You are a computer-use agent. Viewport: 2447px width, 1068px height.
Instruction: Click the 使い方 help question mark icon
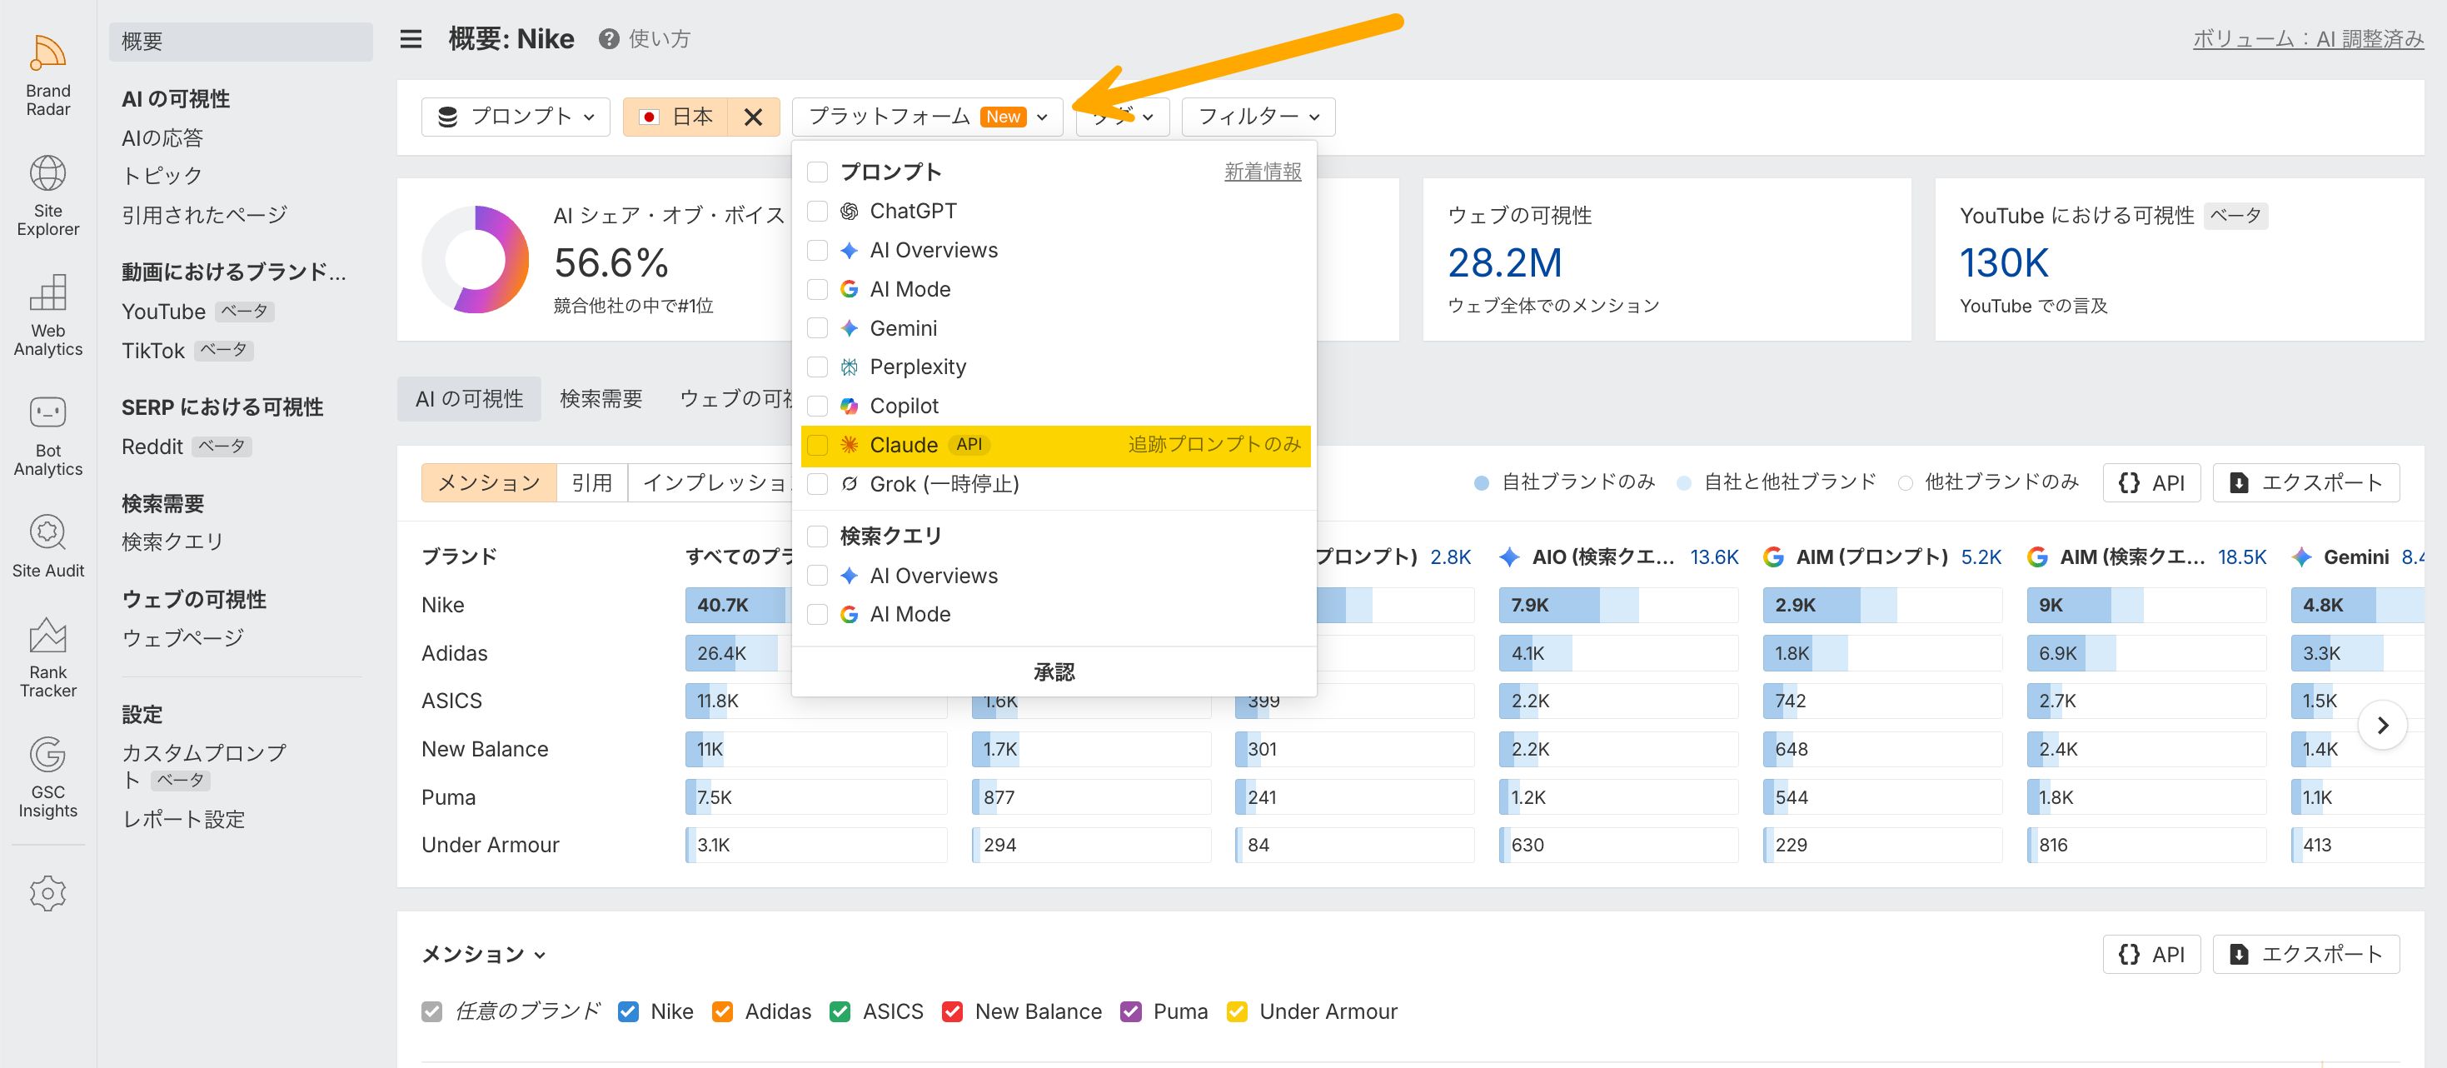click(x=609, y=39)
